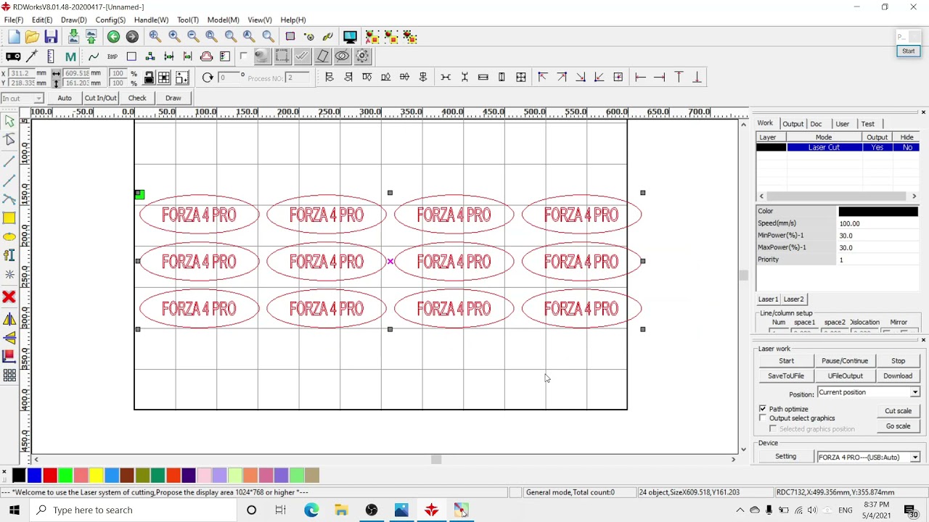
Task: Click the Mirror vertical icon
Action: pos(9,338)
